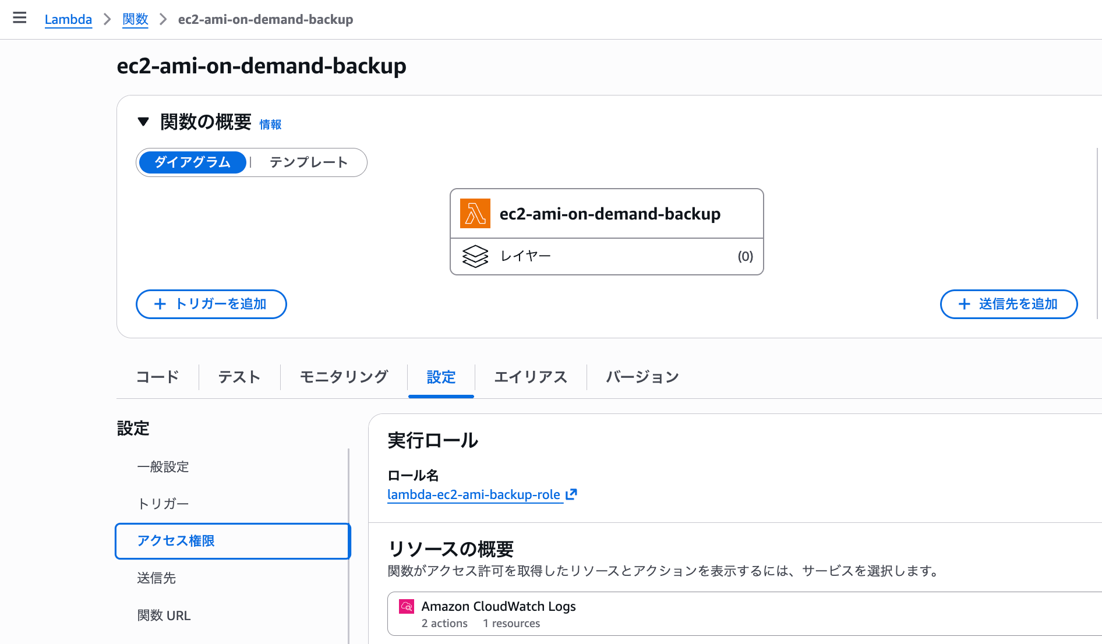Click the リソースの概要 heading

pyautogui.click(x=451, y=549)
